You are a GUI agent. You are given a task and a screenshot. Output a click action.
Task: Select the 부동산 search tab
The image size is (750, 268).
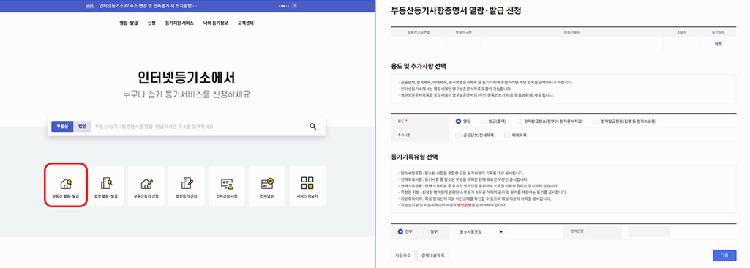pyautogui.click(x=63, y=127)
